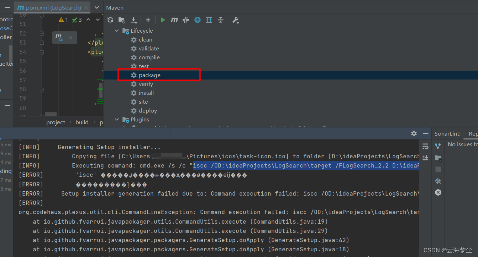Click SonarLint branch analysis icon
The height and width of the screenshot is (257, 478).
(438, 146)
